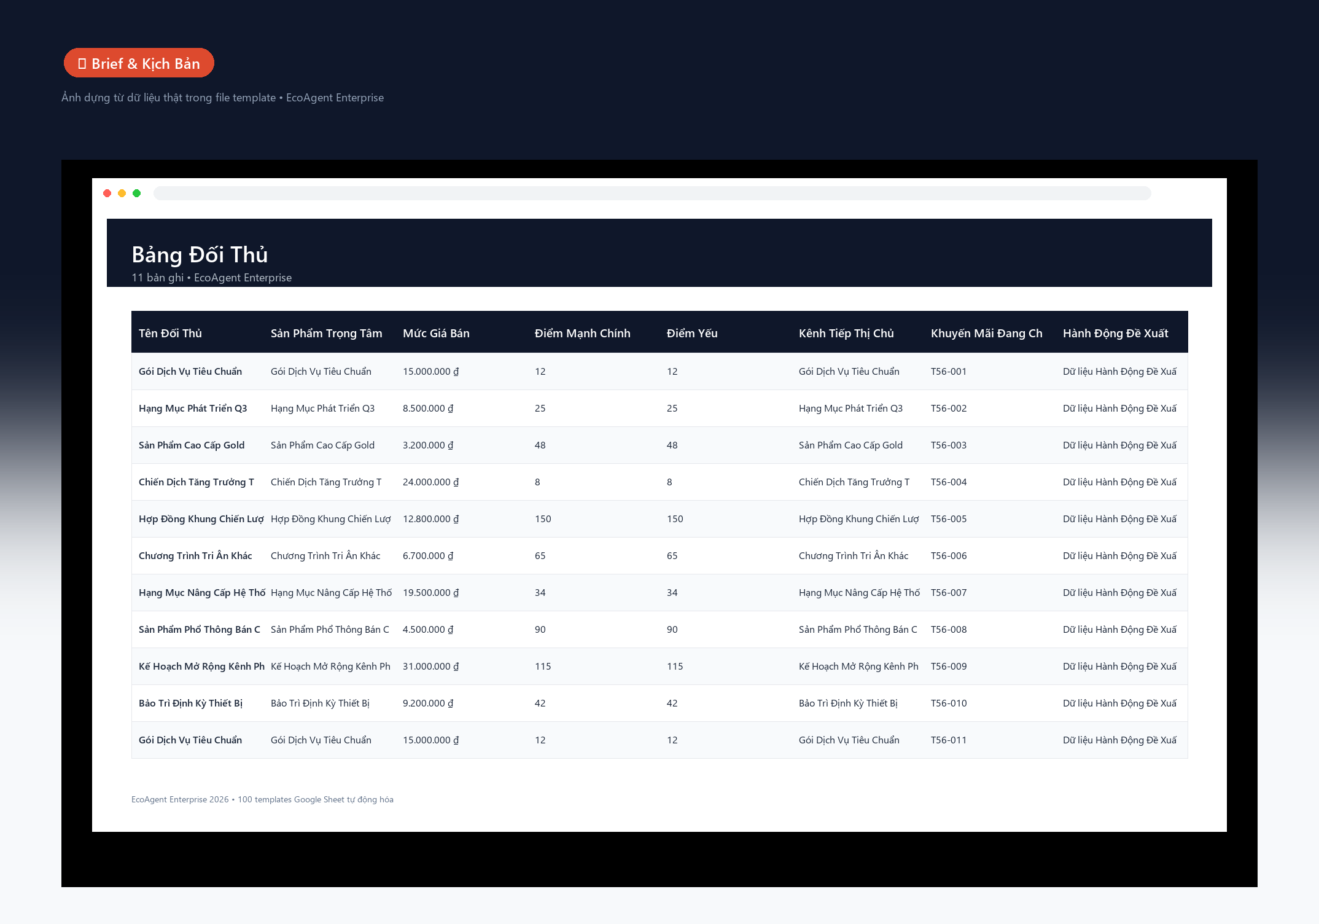Screen dimensions: 1319x924
Task: Select the Kênh Tiếp Thị Chủ column header
Action: tap(846, 333)
